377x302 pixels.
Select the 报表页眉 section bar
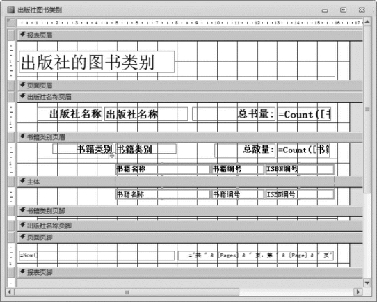pyautogui.click(x=190, y=35)
